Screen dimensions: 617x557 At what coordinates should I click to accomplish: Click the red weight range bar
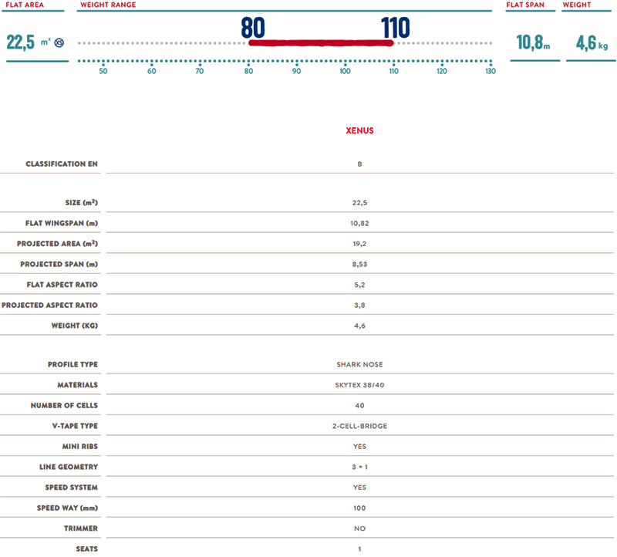(x=321, y=43)
